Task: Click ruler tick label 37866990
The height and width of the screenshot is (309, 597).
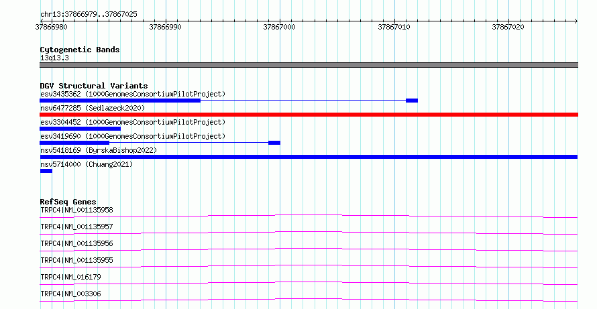Action: click(x=165, y=27)
